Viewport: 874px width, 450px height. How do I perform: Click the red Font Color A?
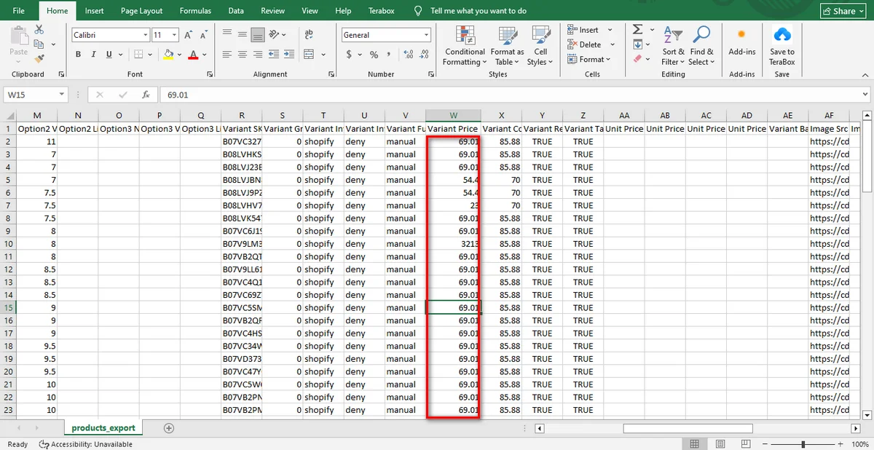(x=193, y=55)
